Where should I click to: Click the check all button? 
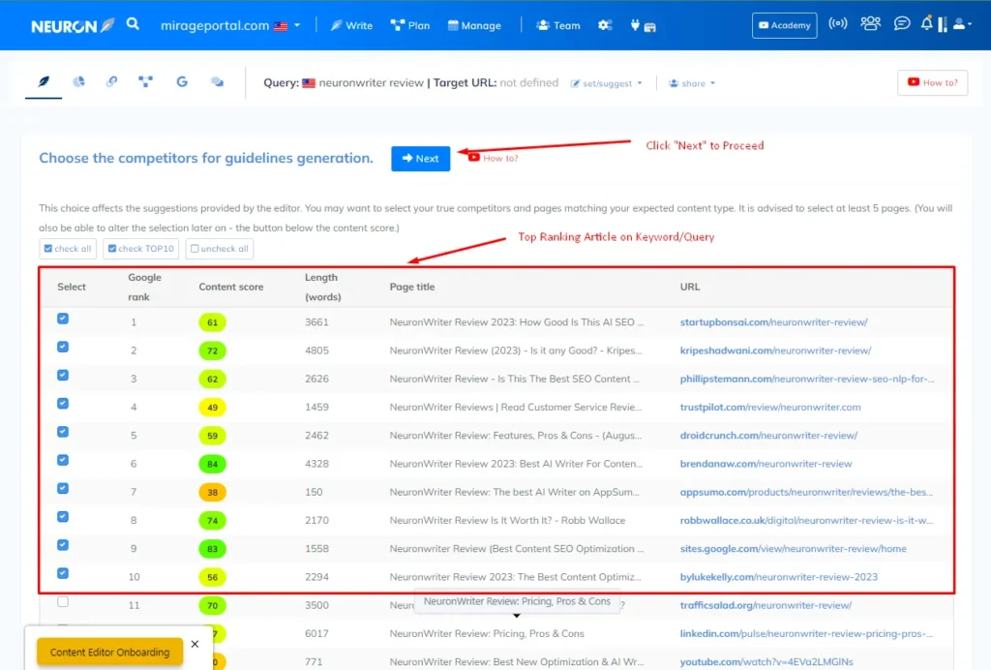(x=68, y=249)
